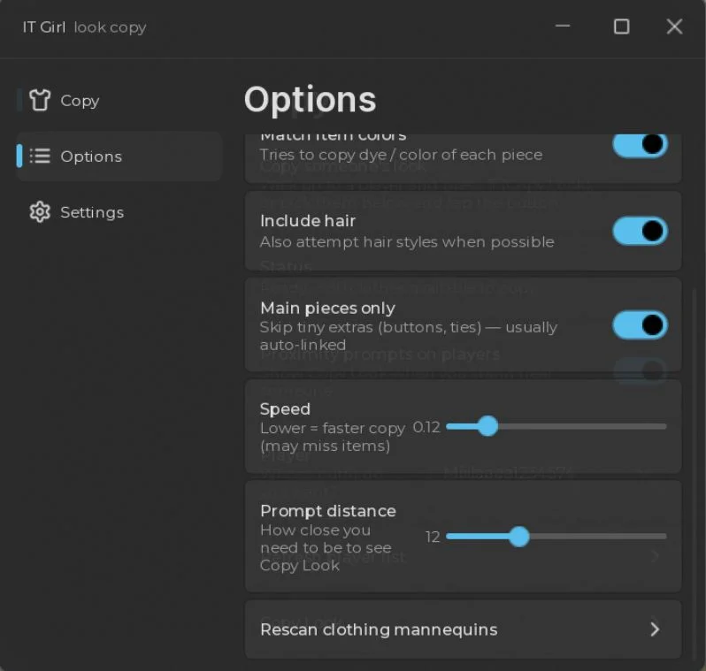Click the Prompt distance slider knob
The height and width of the screenshot is (671, 706).
pos(519,537)
